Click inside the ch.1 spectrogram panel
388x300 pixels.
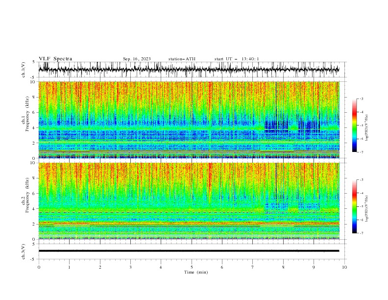(189, 120)
